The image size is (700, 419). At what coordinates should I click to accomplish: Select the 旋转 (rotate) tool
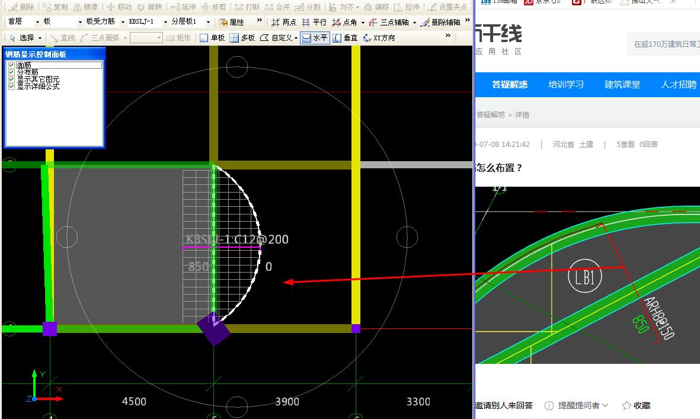pos(149,7)
